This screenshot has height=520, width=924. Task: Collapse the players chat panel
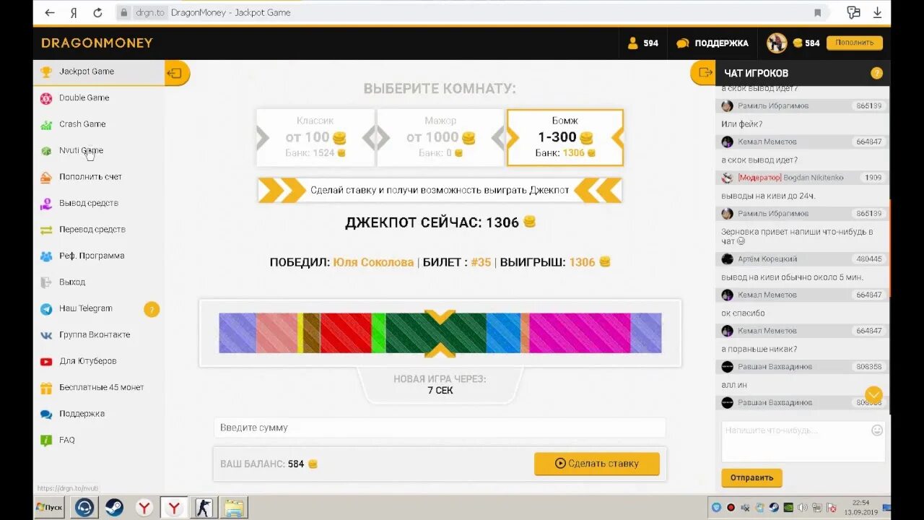pos(703,73)
